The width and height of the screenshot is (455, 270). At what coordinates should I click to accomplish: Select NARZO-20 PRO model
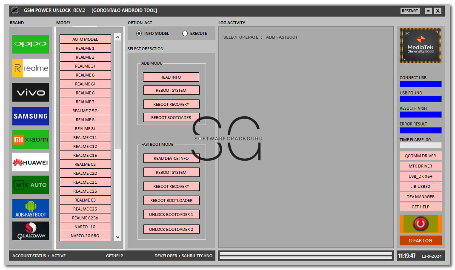click(x=85, y=236)
